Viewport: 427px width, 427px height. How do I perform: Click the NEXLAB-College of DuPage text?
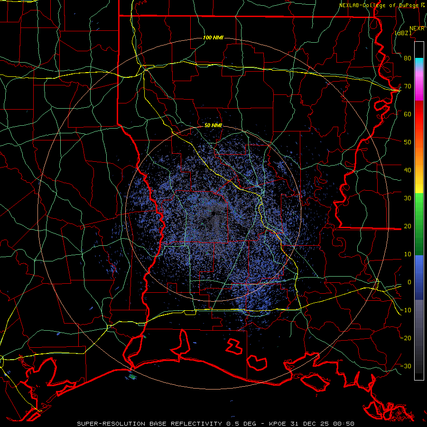[x=379, y=5]
